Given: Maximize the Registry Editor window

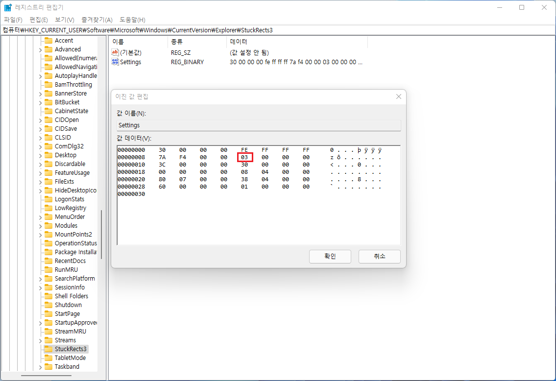Looking at the screenshot, I should [x=522, y=7].
